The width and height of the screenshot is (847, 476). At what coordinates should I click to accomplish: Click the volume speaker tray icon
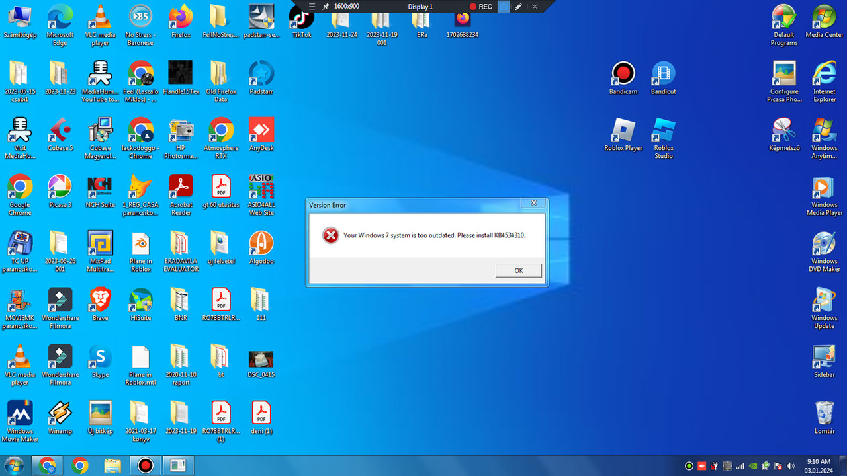pyautogui.click(x=791, y=466)
